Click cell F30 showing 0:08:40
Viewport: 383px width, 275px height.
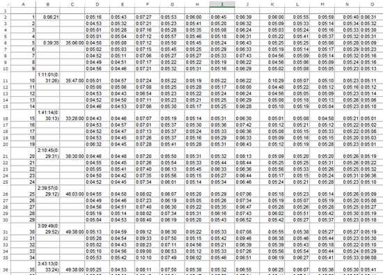tap(148, 220)
